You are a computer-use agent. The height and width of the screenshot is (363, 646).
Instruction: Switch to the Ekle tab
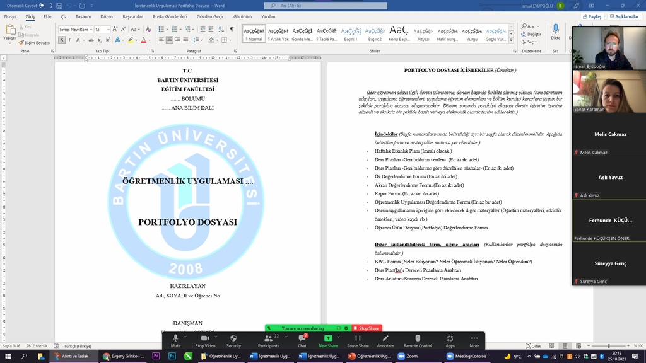(47, 16)
